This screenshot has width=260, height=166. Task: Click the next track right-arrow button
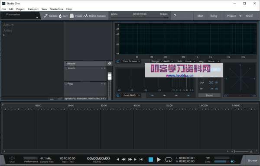click(x=135, y=160)
